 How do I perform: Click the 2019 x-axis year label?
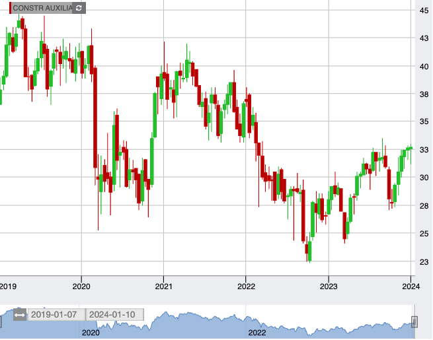(9, 287)
